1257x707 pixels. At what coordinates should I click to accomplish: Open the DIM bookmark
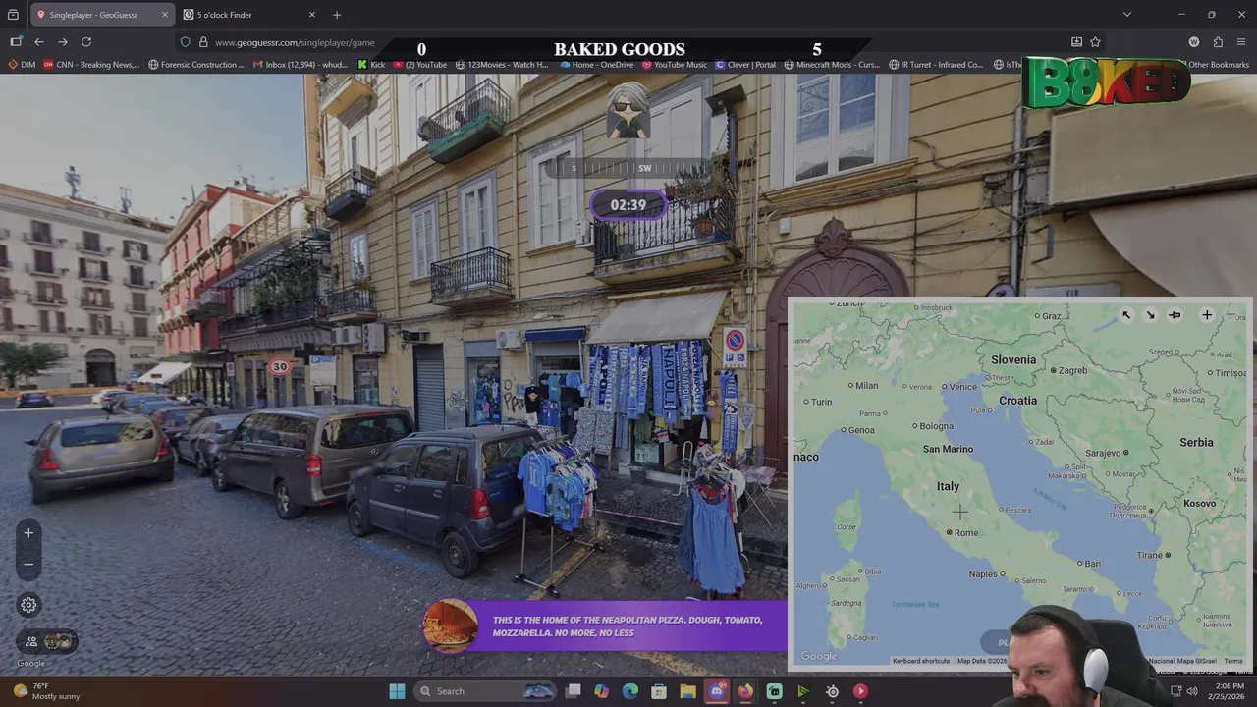(22, 65)
